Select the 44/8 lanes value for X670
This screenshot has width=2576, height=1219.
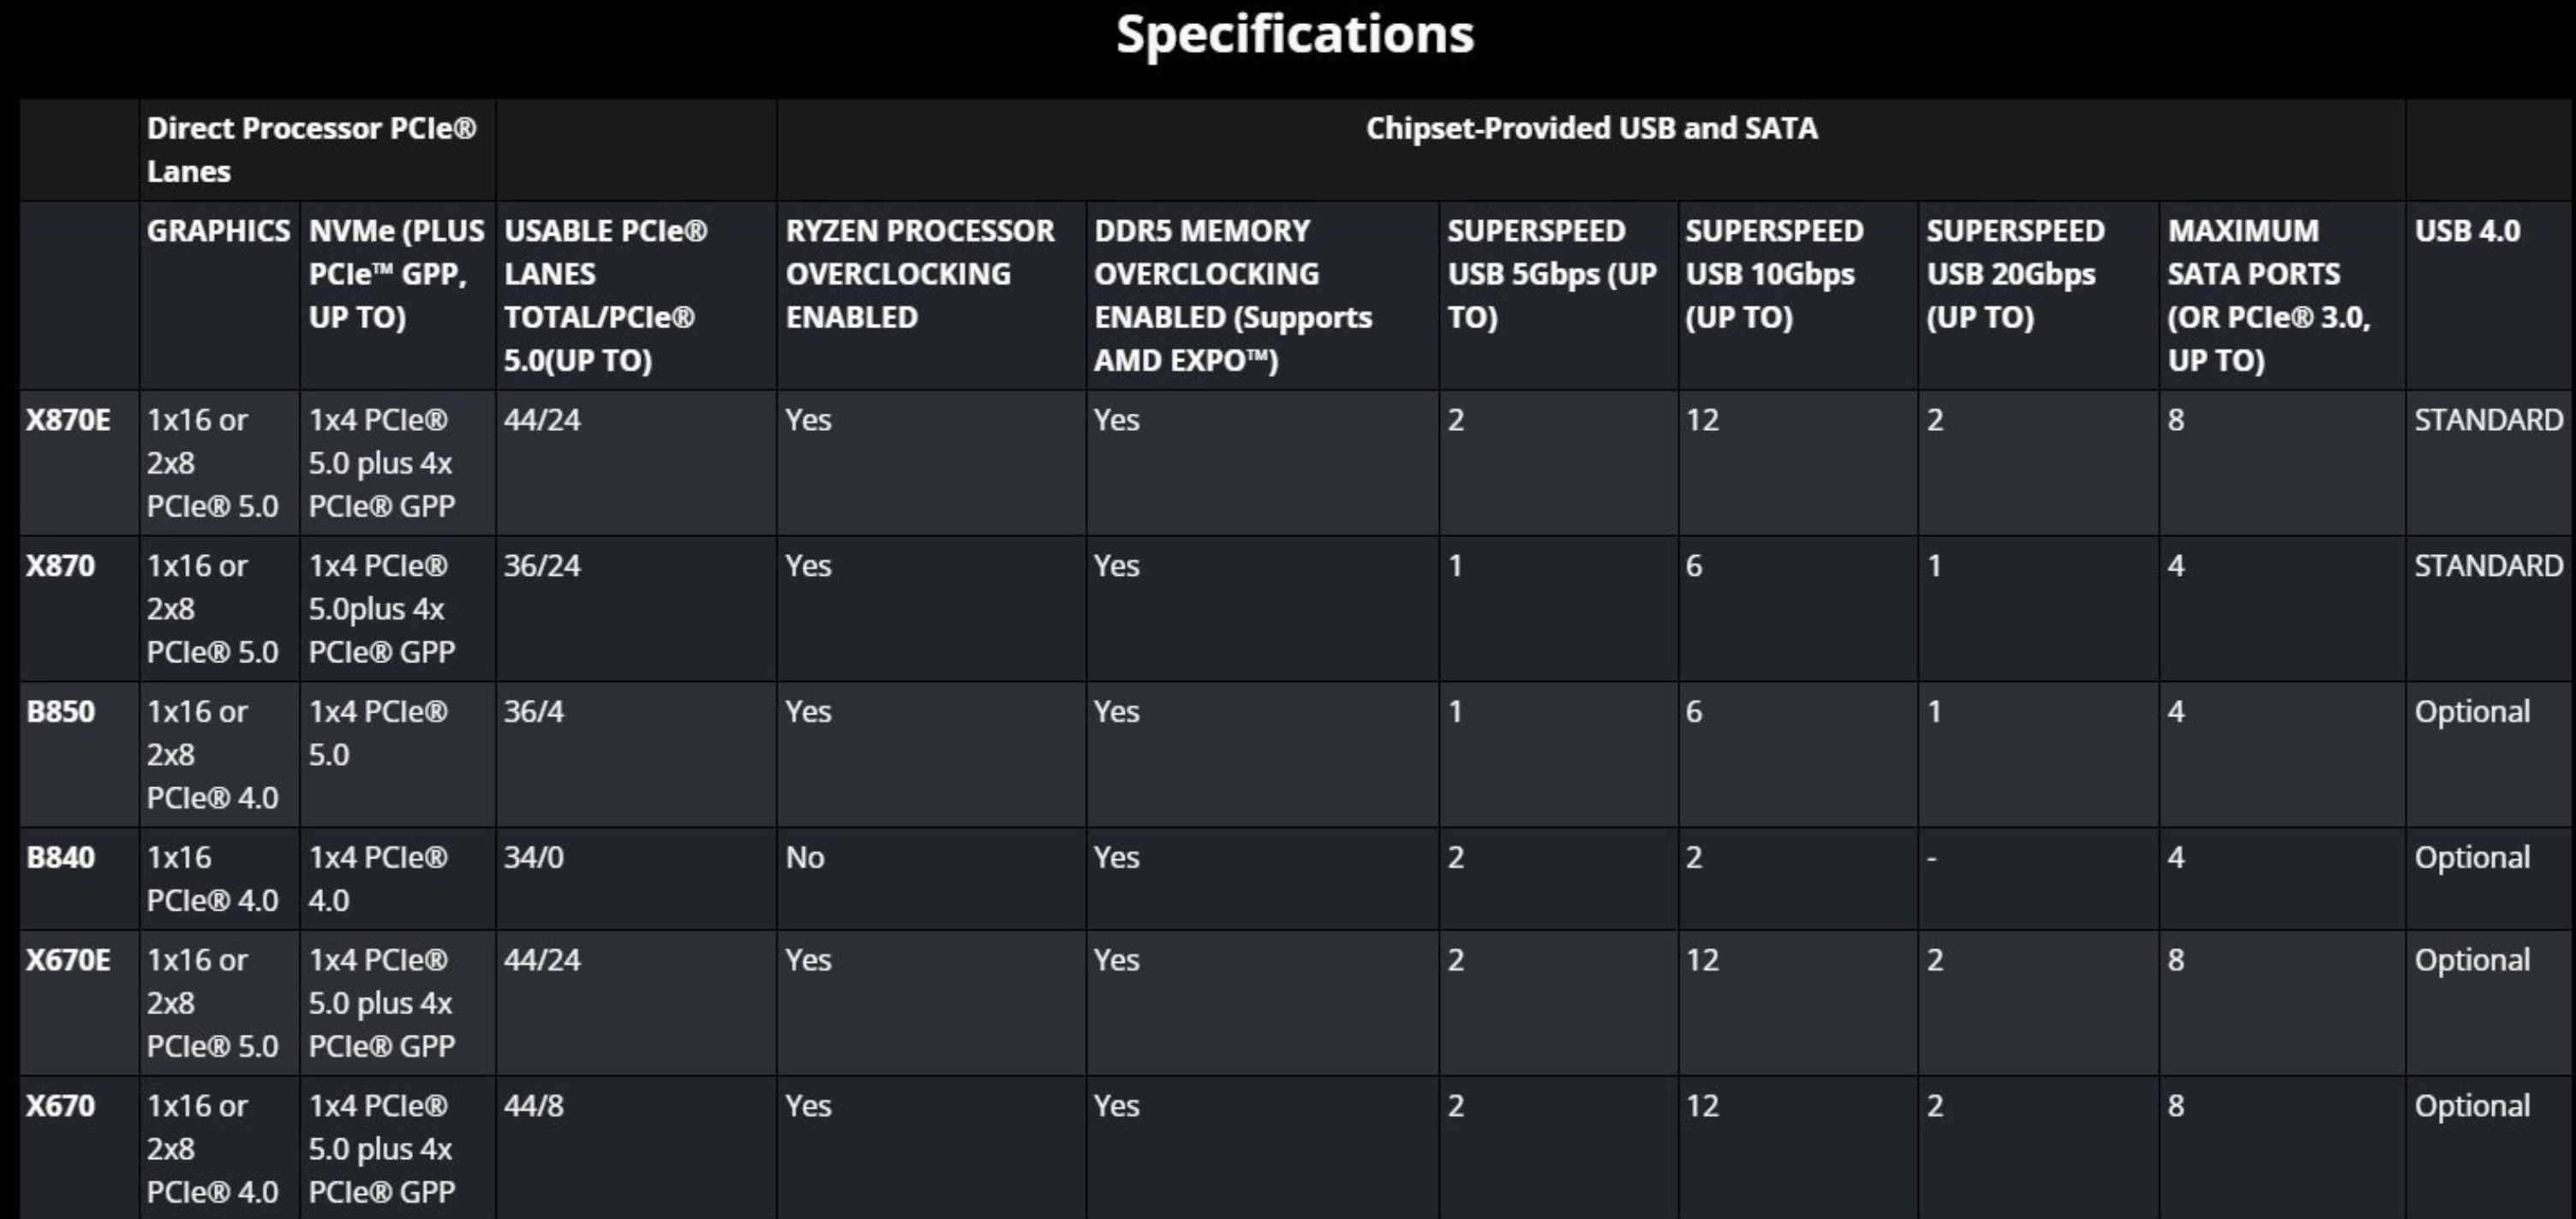(534, 1106)
